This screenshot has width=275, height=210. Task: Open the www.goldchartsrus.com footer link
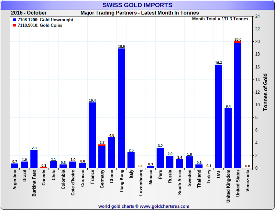pyautogui.click(x=164, y=206)
